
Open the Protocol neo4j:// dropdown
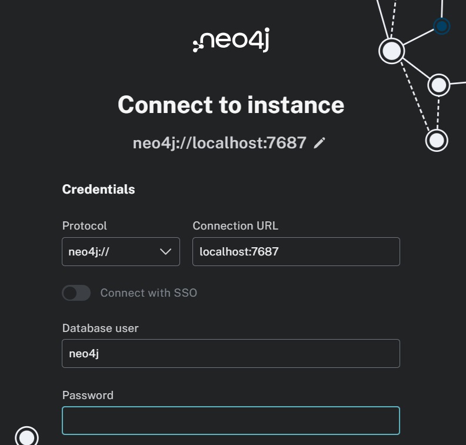tap(121, 251)
